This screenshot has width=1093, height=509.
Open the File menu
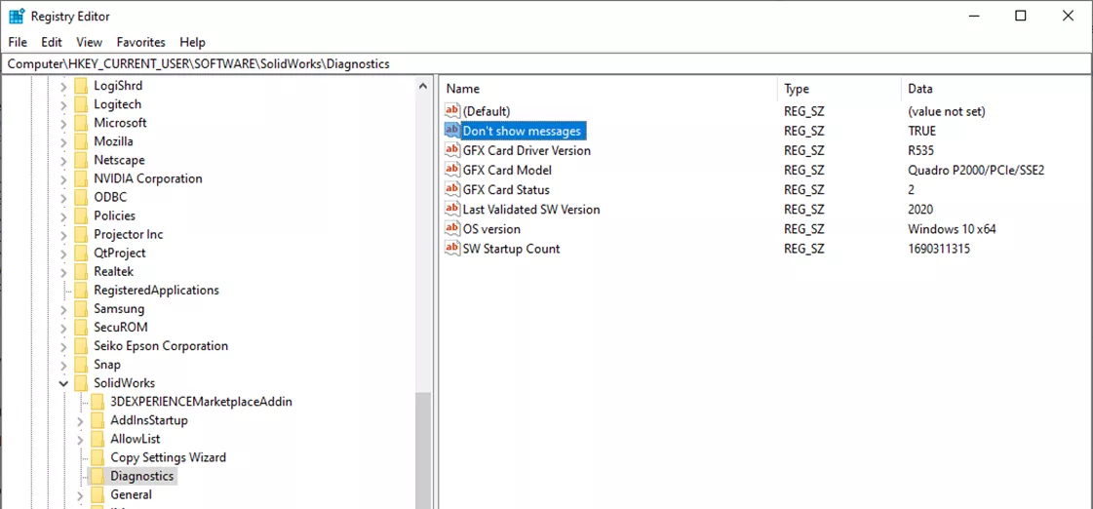tap(18, 42)
